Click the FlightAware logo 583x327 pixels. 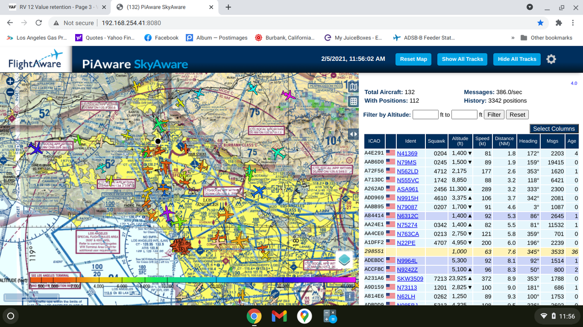coord(36,59)
